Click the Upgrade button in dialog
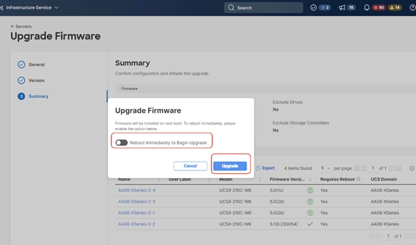 click(230, 166)
